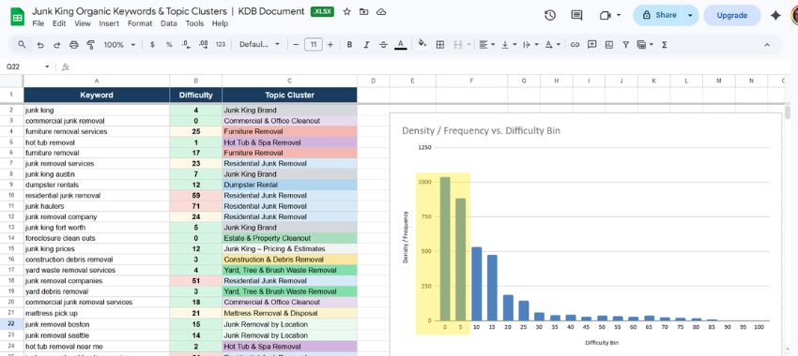Select the Dumpster Rental cluster cell
The height and width of the screenshot is (356, 798).
(289, 185)
